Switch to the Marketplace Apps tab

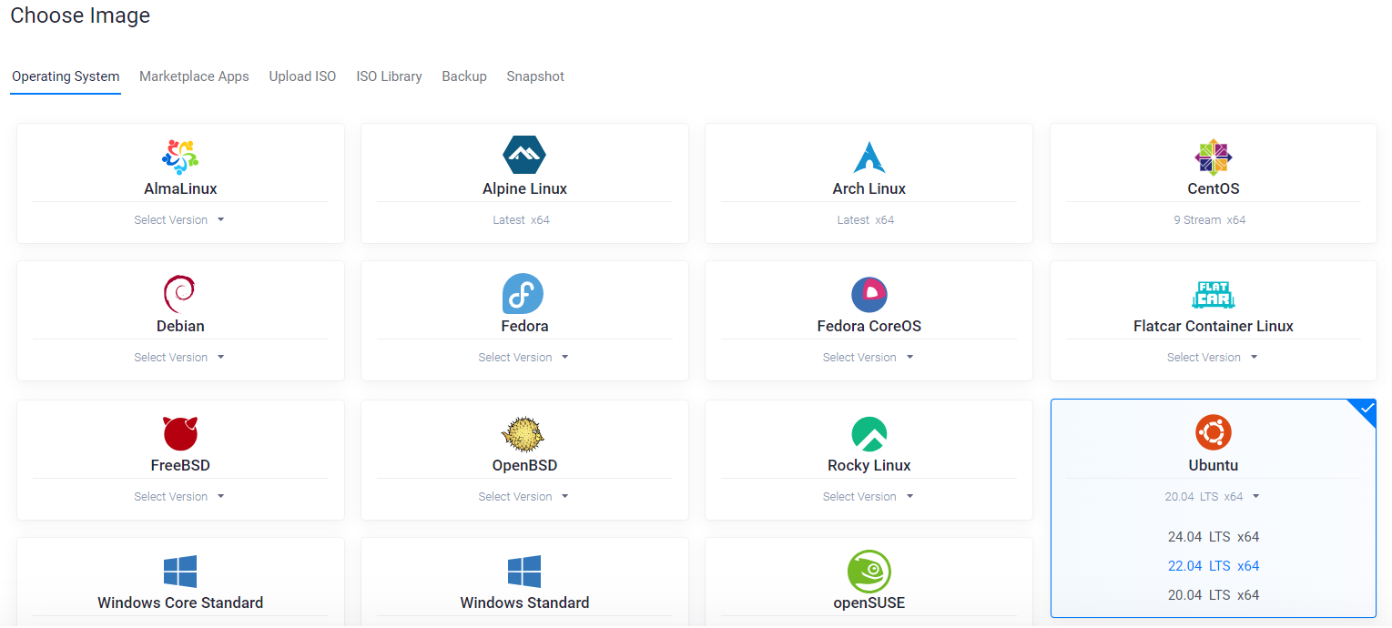(194, 76)
